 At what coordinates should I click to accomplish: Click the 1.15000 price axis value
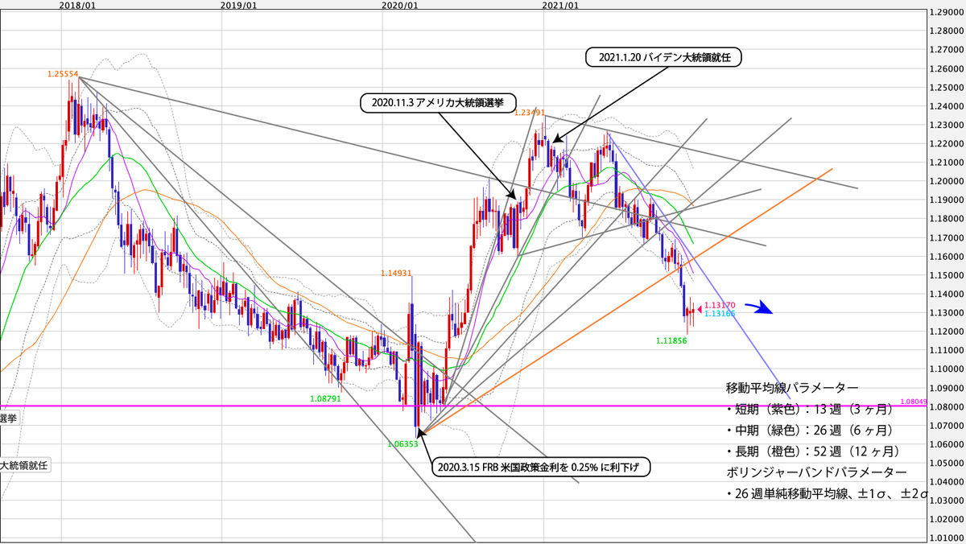(x=947, y=275)
